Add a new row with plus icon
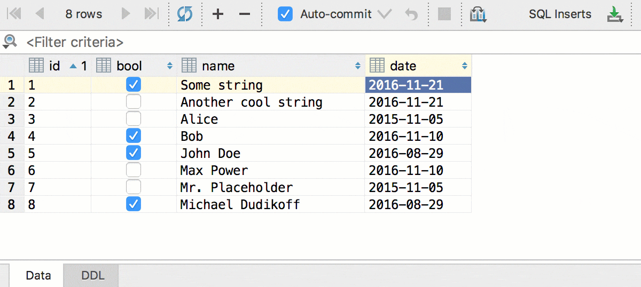641x287 pixels. (x=218, y=14)
